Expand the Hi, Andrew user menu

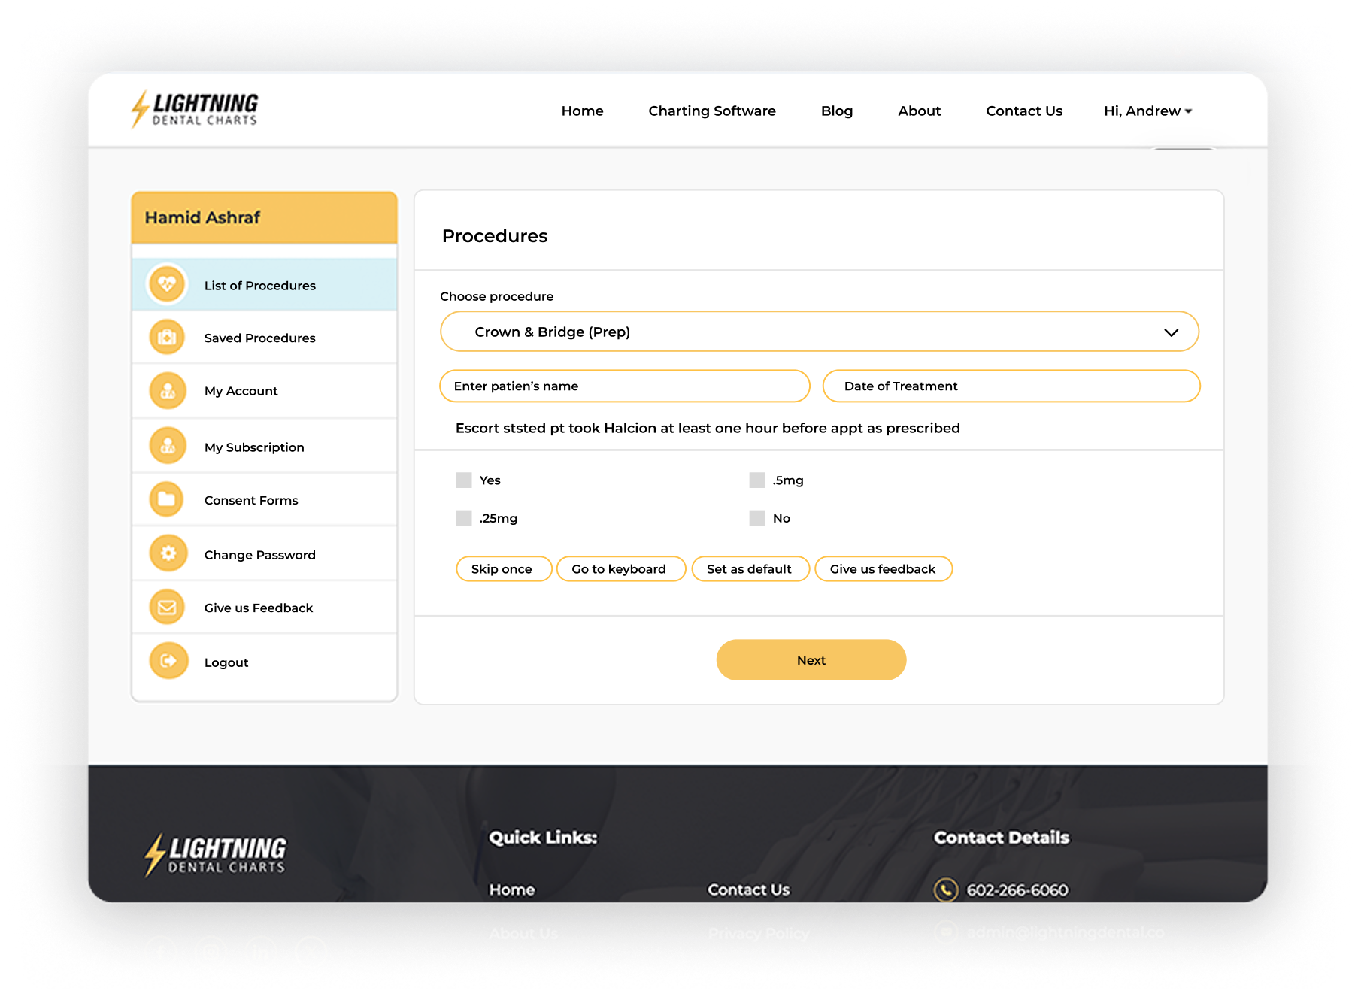coord(1147,111)
